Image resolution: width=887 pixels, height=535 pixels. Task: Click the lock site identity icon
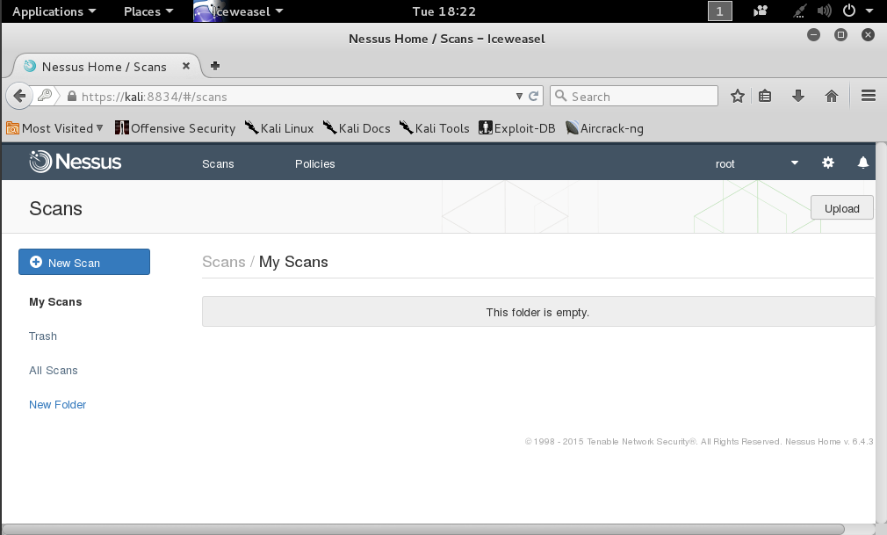click(72, 97)
